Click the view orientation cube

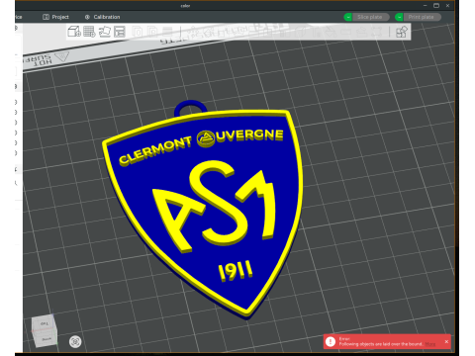[45, 331]
